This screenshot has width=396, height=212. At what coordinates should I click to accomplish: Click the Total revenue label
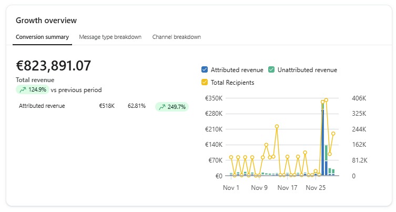click(35, 80)
